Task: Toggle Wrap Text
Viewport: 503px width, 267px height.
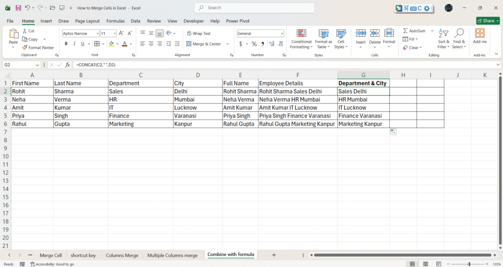Action: (198, 33)
